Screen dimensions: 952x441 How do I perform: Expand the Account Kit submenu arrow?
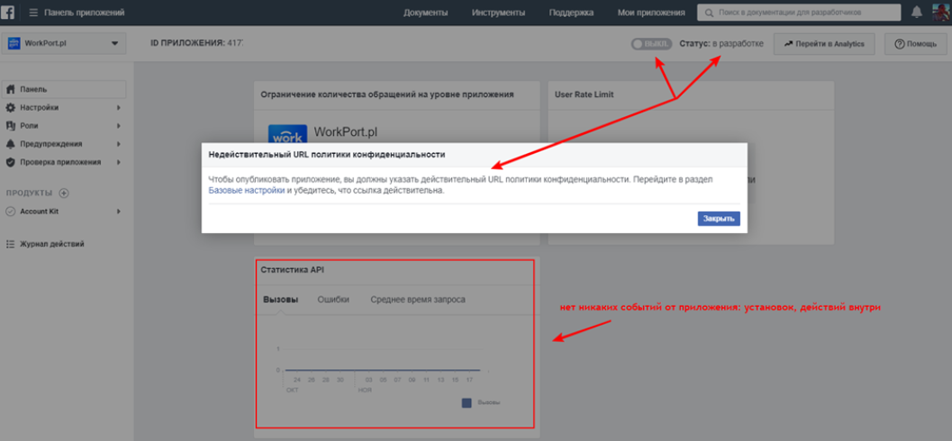click(x=119, y=211)
